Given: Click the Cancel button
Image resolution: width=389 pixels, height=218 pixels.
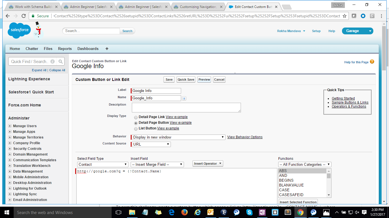Looking at the screenshot, I should [x=219, y=79].
